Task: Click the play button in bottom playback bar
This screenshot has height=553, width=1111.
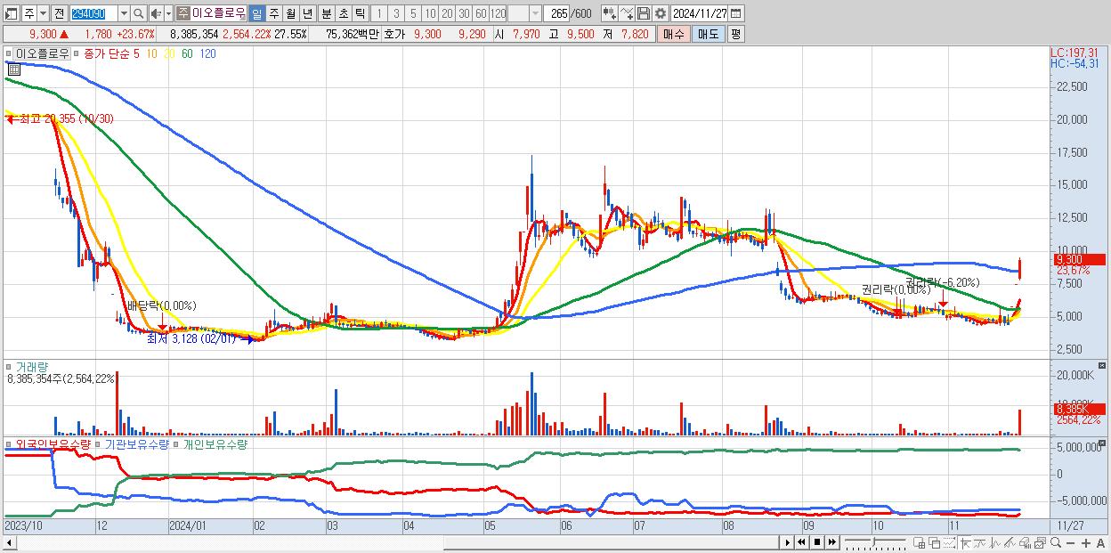Action: click(x=788, y=542)
